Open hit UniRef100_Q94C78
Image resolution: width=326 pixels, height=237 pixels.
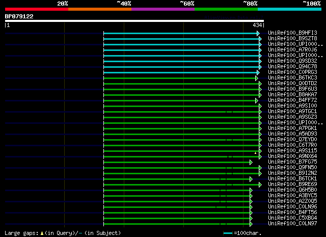pos(292,66)
